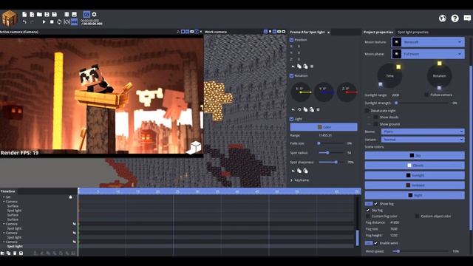Screen dimensions: 473x266
Task: Enable Custom fog color checkbox
Action: click(x=368, y=216)
